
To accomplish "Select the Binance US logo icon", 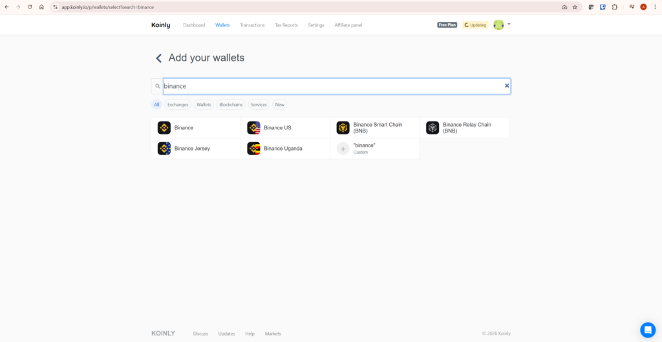I will [x=253, y=127].
